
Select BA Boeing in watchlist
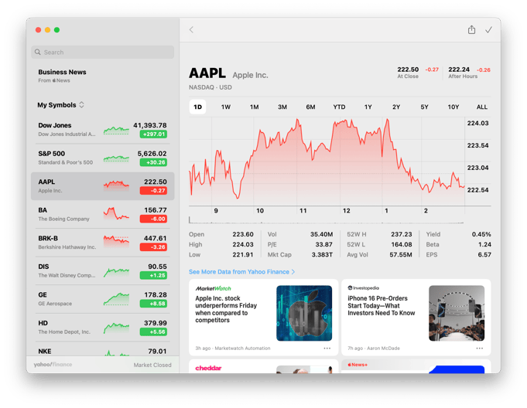(x=102, y=214)
